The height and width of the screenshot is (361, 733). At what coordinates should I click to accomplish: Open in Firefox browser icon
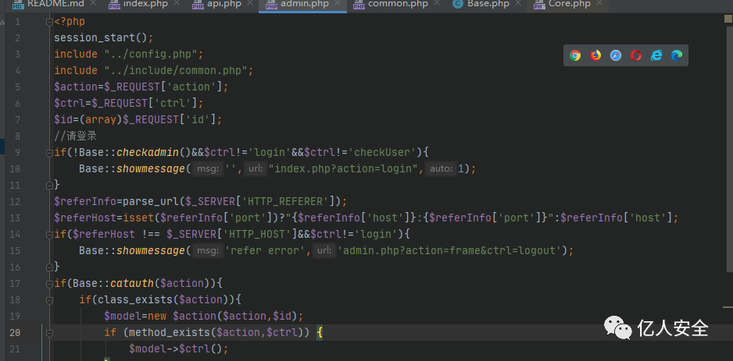point(595,55)
